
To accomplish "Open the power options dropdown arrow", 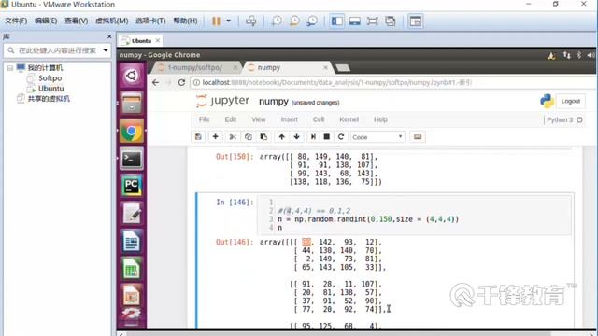I will (x=228, y=21).
